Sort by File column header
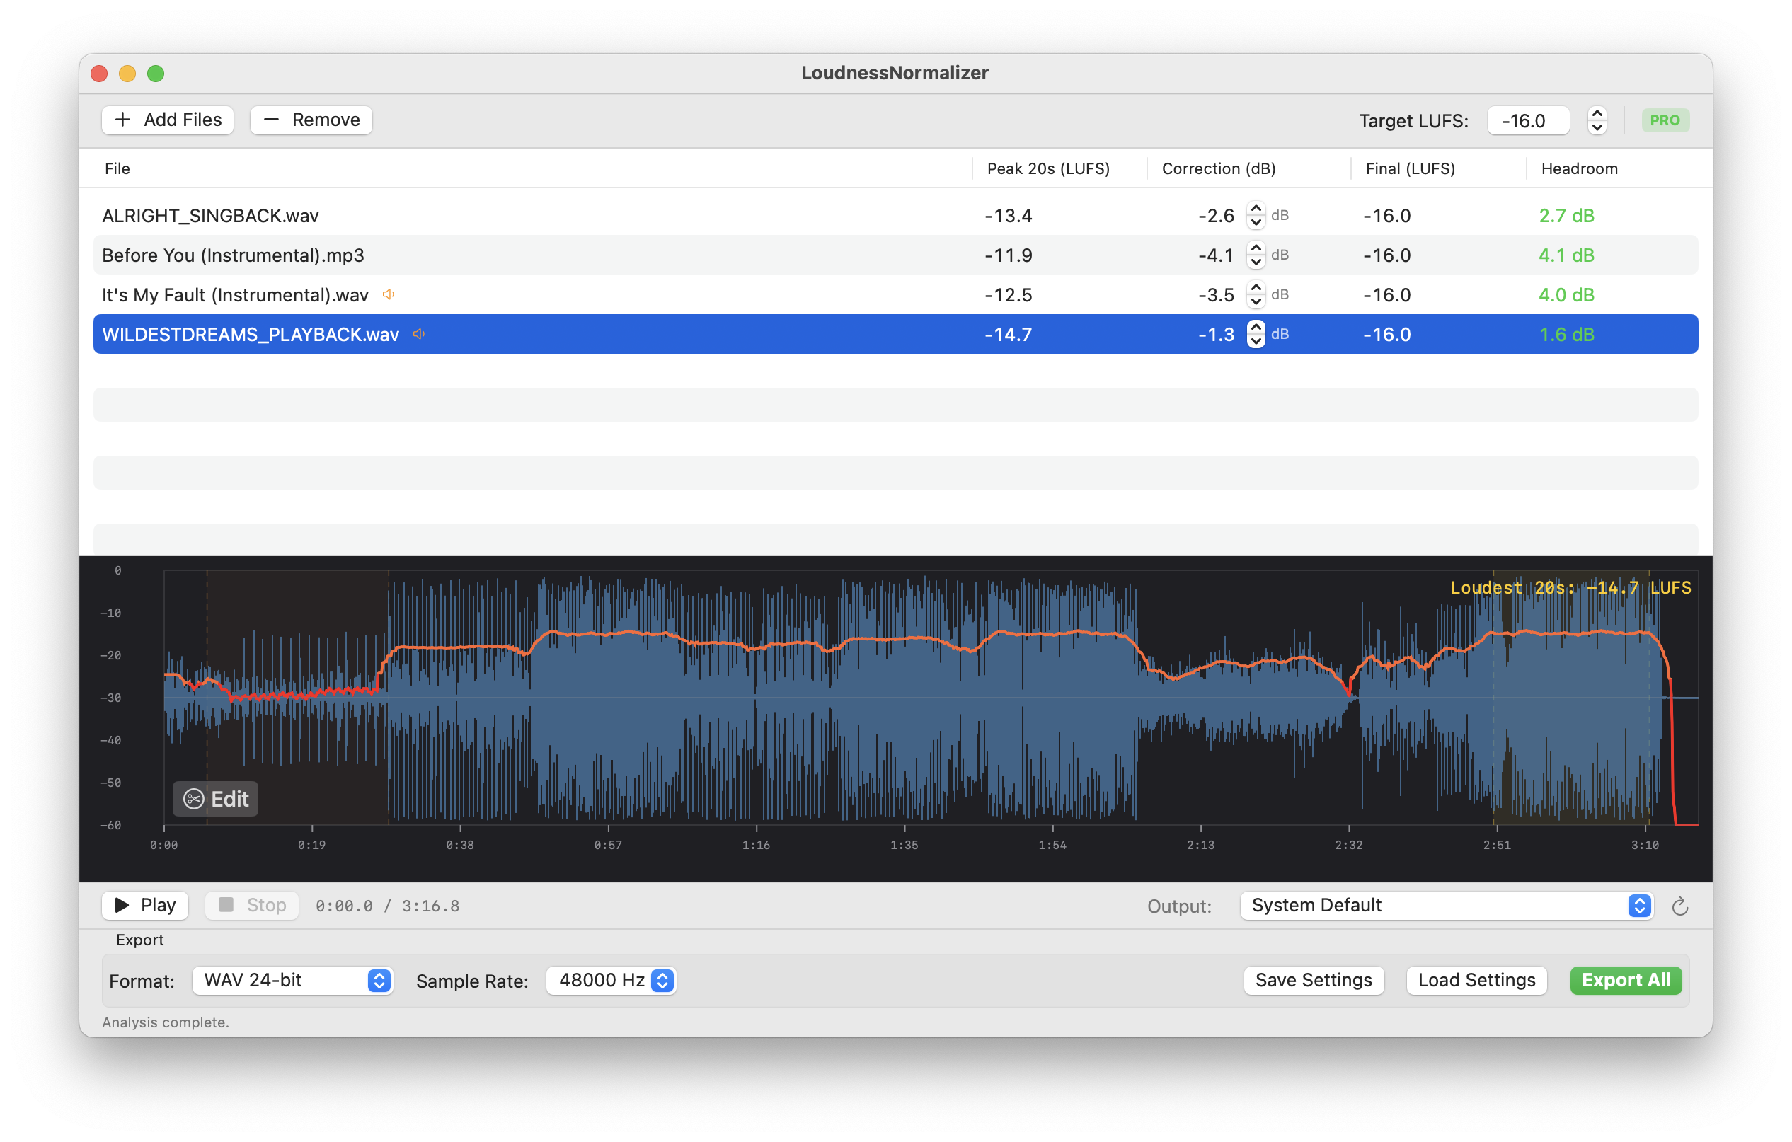Image resolution: width=1792 pixels, height=1142 pixels. click(x=117, y=169)
